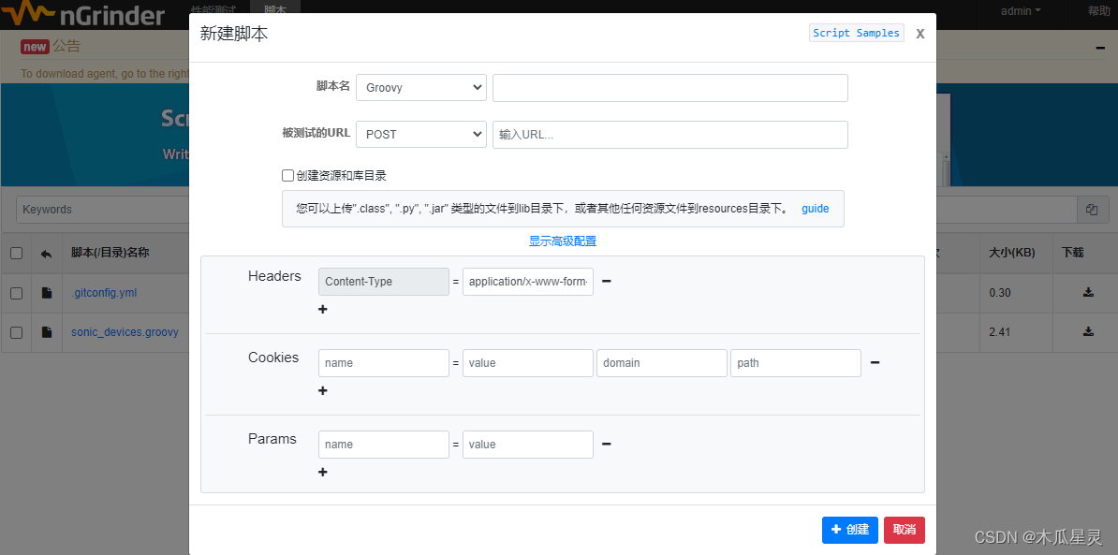1118x555 pixels.
Task: Download .gitconfig.yml via its download icon
Action: click(x=1087, y=293)
